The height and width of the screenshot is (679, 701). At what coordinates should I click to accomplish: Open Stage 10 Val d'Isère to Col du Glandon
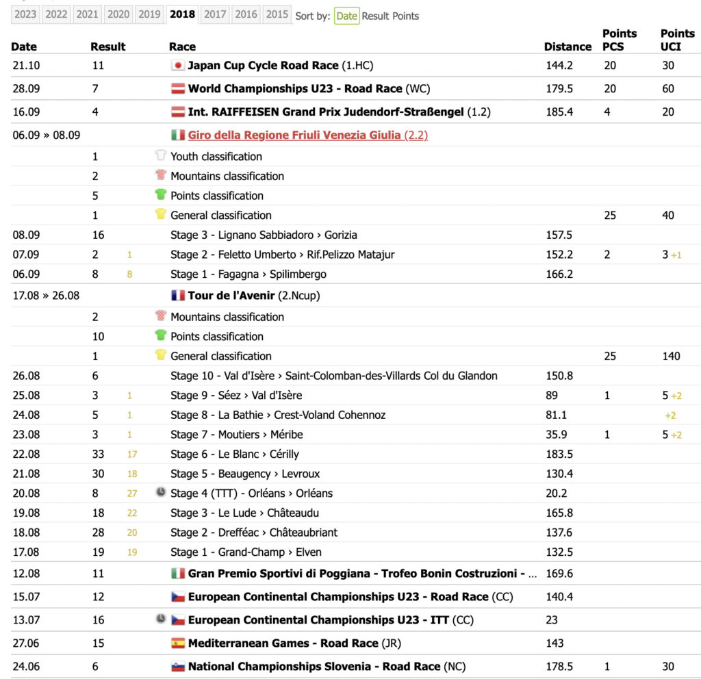click(333, 376)
